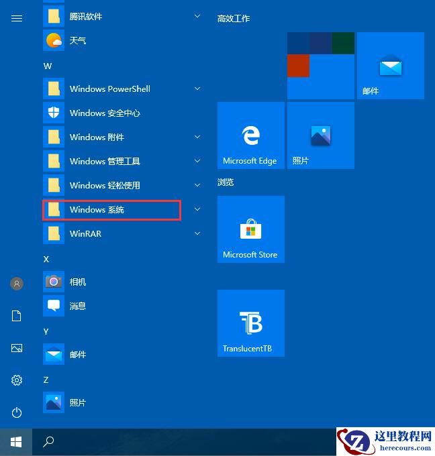The height and width of the screenshot is (456, 435).
Task: Expand the WinRAR chevron
Action: coord(197,233)
